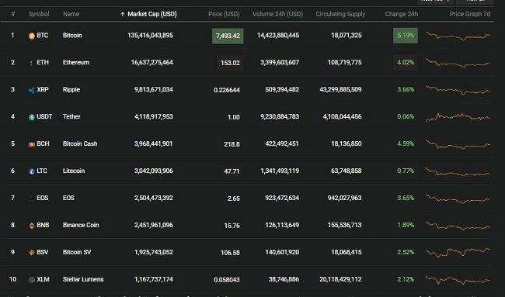Sort by Circulating Supply header

click(x=340, y=14)
